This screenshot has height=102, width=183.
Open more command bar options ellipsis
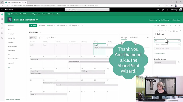[83, 25]
